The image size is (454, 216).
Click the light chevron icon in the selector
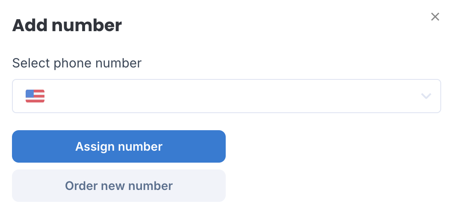(426, 96)
